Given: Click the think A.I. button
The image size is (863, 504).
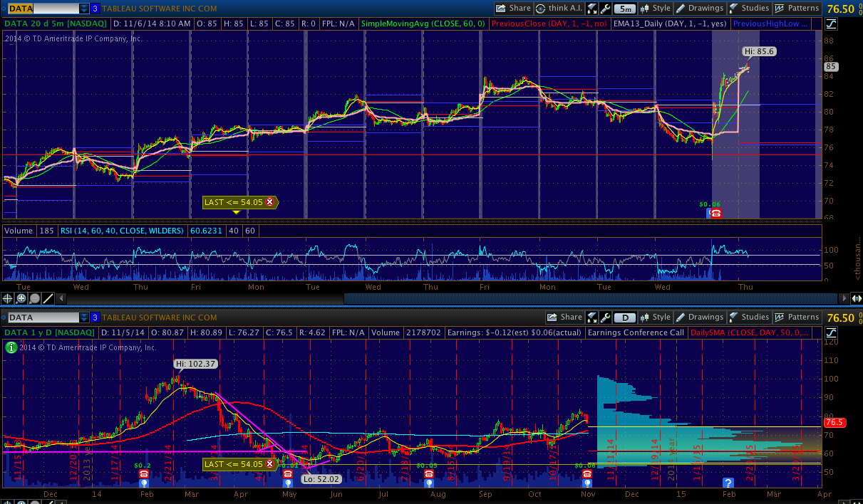Looking at the screenshot, I should 560,9.
